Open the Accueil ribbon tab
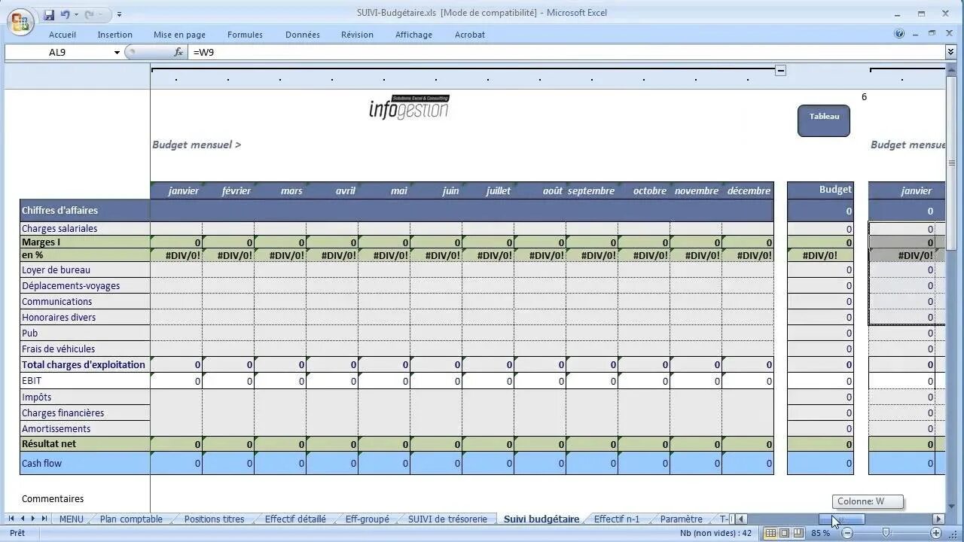 coord(63,35)
